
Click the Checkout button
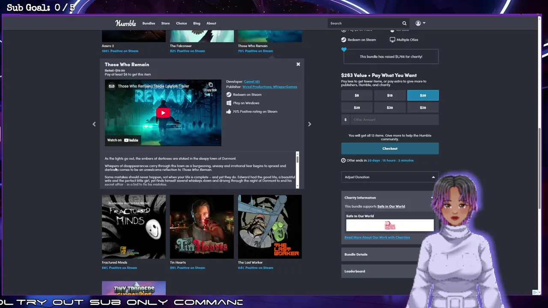click(390, 148)
